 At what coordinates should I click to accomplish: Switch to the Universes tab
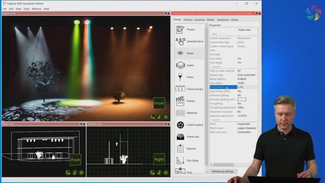click(200, 20)
